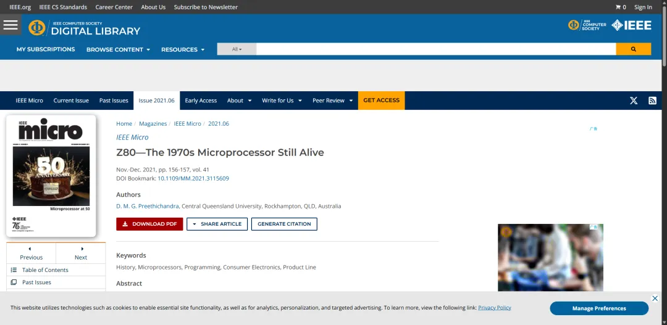Click the Sign In link
The image size is (667, 325).
(x=643, y=7)
